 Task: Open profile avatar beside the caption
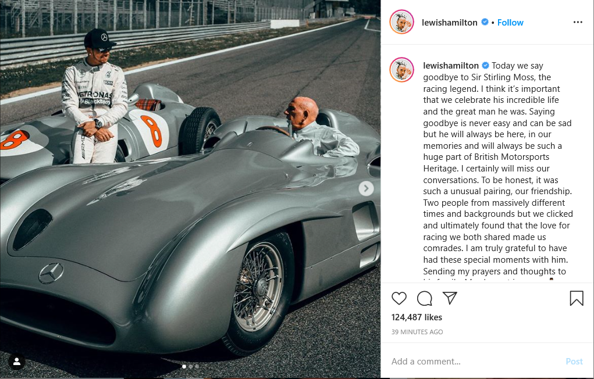click(x=401, y=70)
